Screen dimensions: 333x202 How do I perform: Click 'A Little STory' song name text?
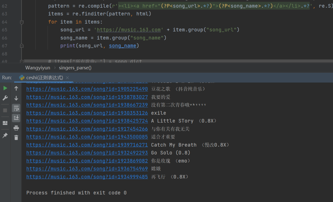pos(172,121)
